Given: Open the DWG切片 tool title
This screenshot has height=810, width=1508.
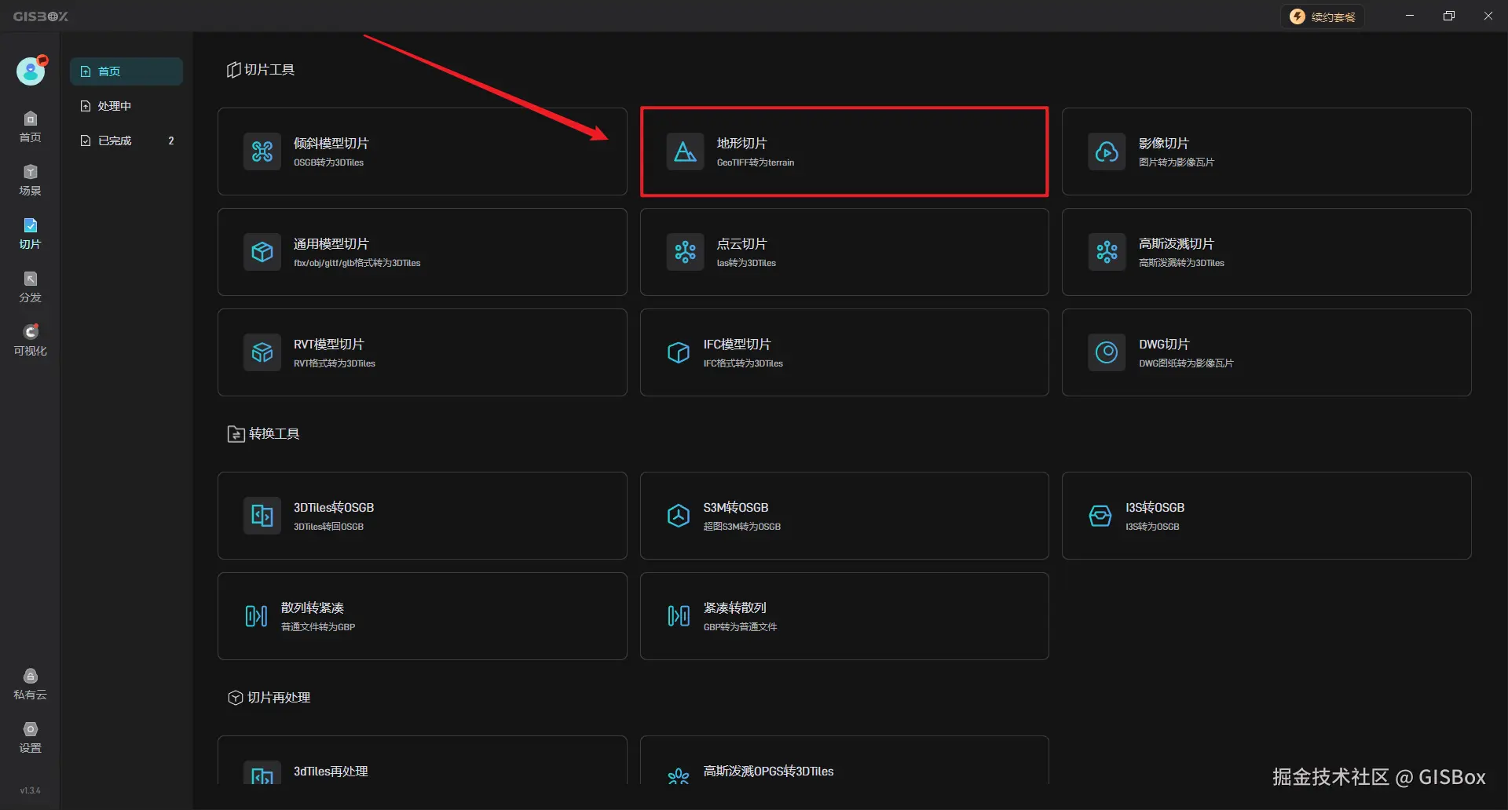Looking at the screenshot, I should click(1164, 345).
